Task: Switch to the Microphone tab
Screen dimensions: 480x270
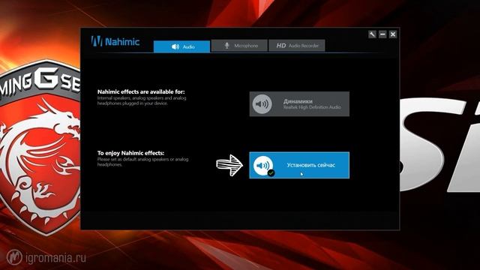Action: tap(239, 46)
